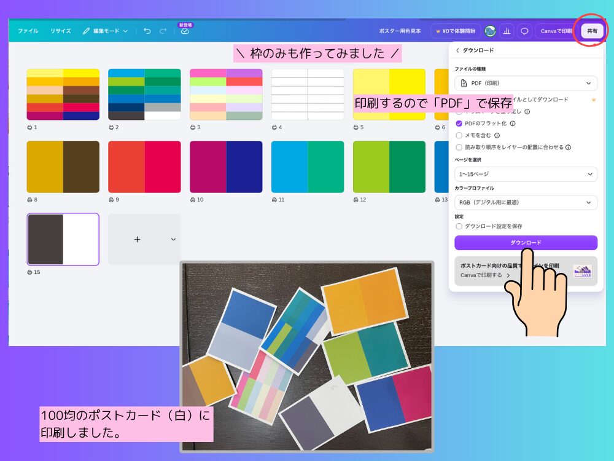This screenshot has height=461, width=614.
Task: Open the ファイル menu
Action: tap(28, 31)
